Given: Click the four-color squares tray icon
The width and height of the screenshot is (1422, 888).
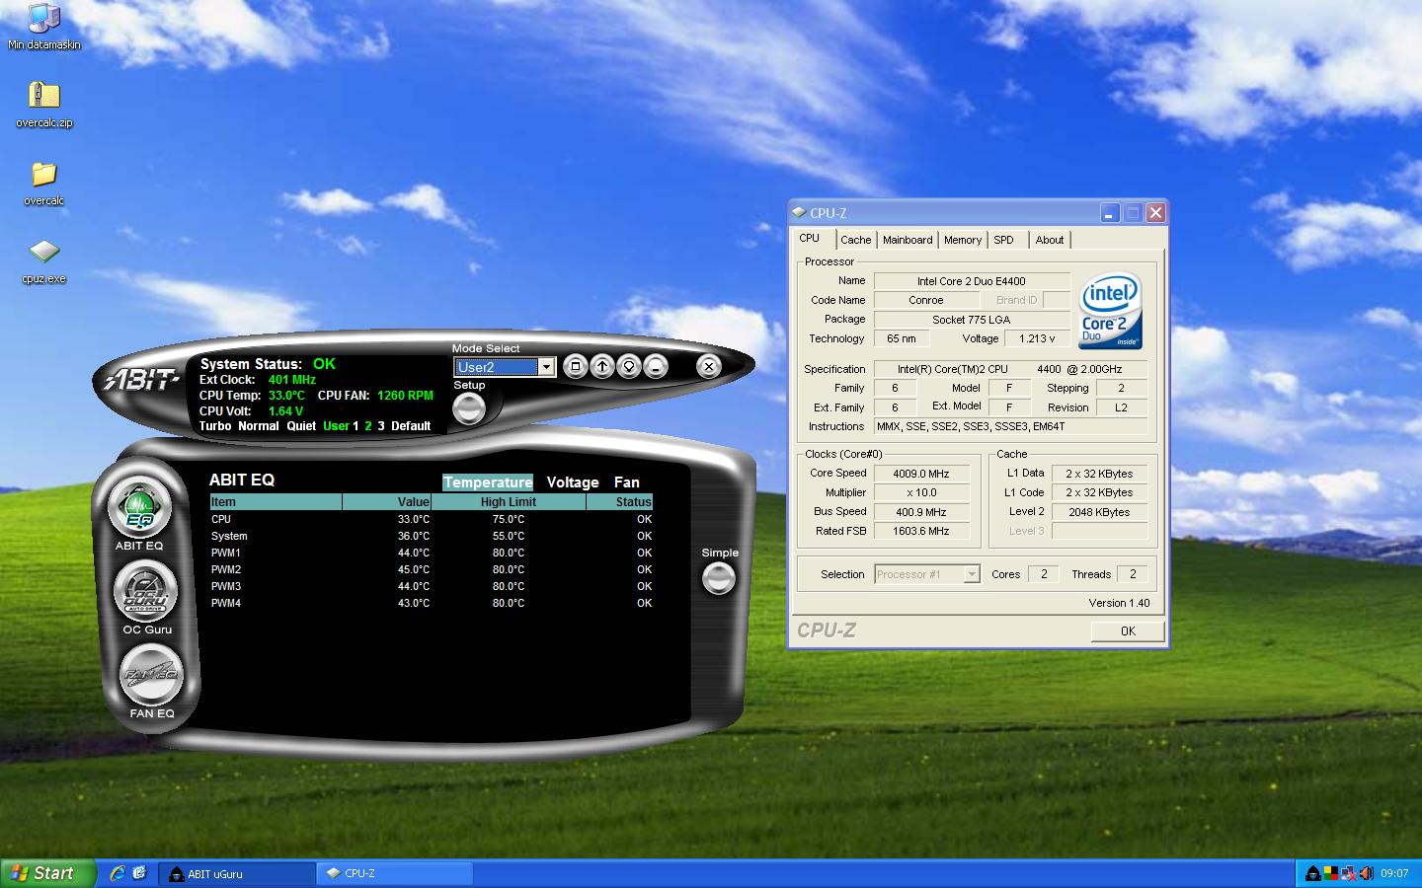Looking at the screenshot, I should click(x=1331, y=873).
